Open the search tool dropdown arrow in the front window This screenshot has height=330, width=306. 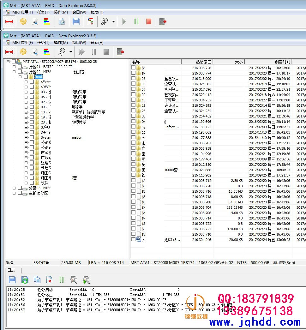pyautogui.click(x=71, y=52)
